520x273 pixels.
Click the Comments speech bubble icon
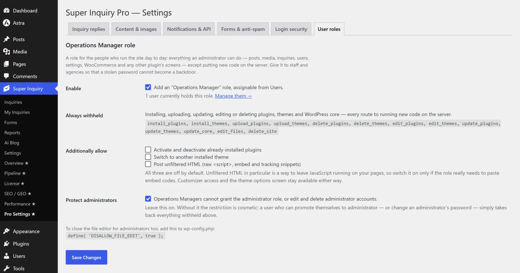point(6,76)
